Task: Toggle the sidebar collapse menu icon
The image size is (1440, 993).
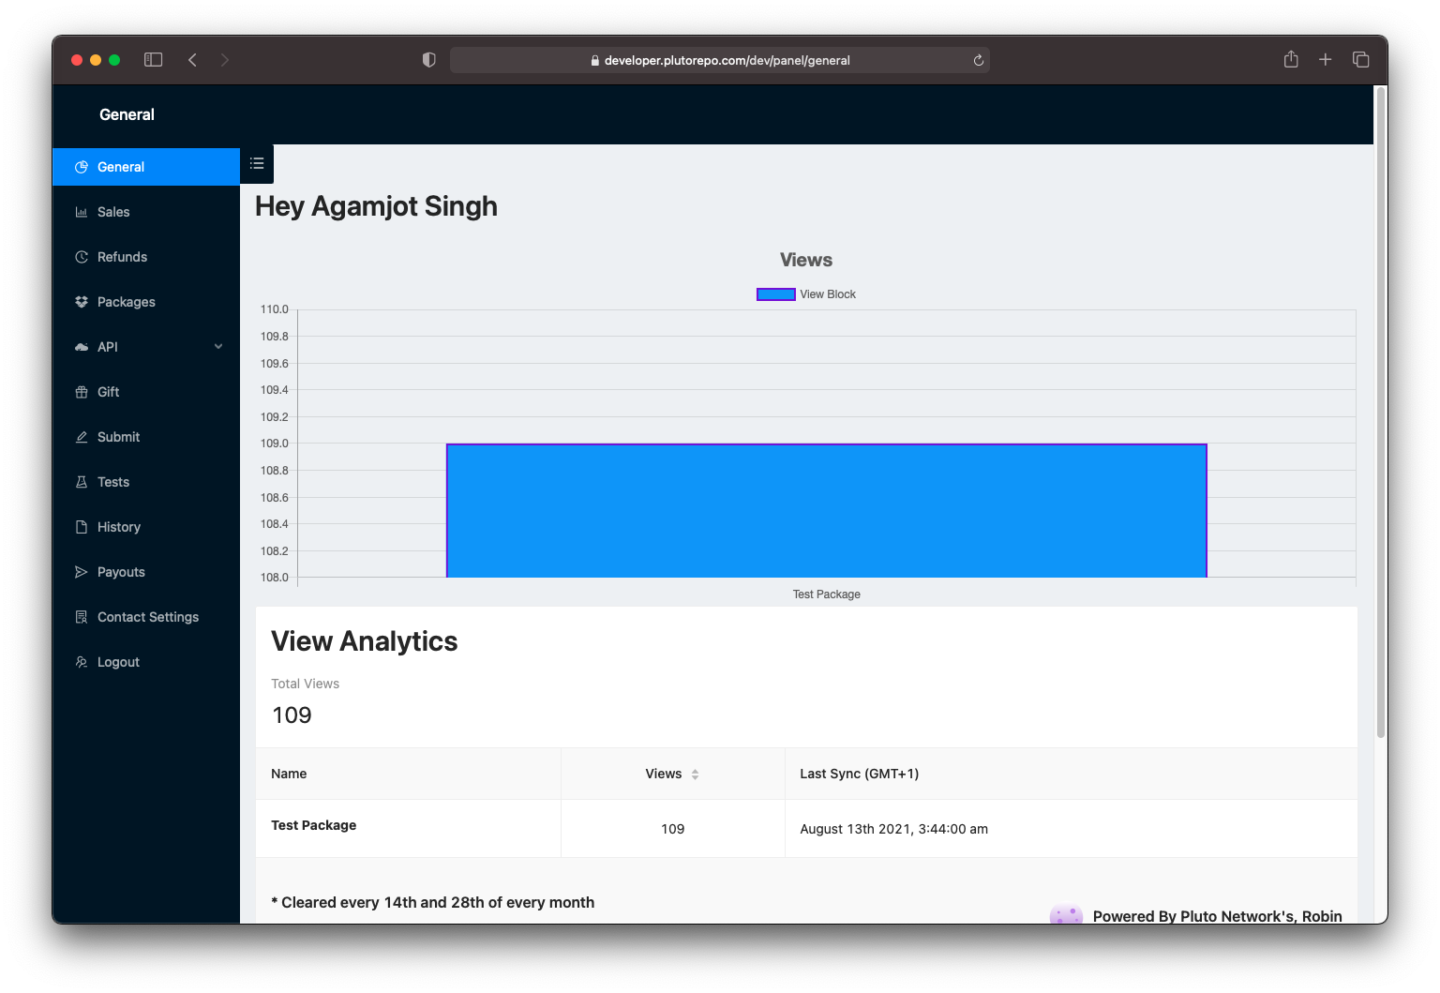Action: [x=257, y=164]
